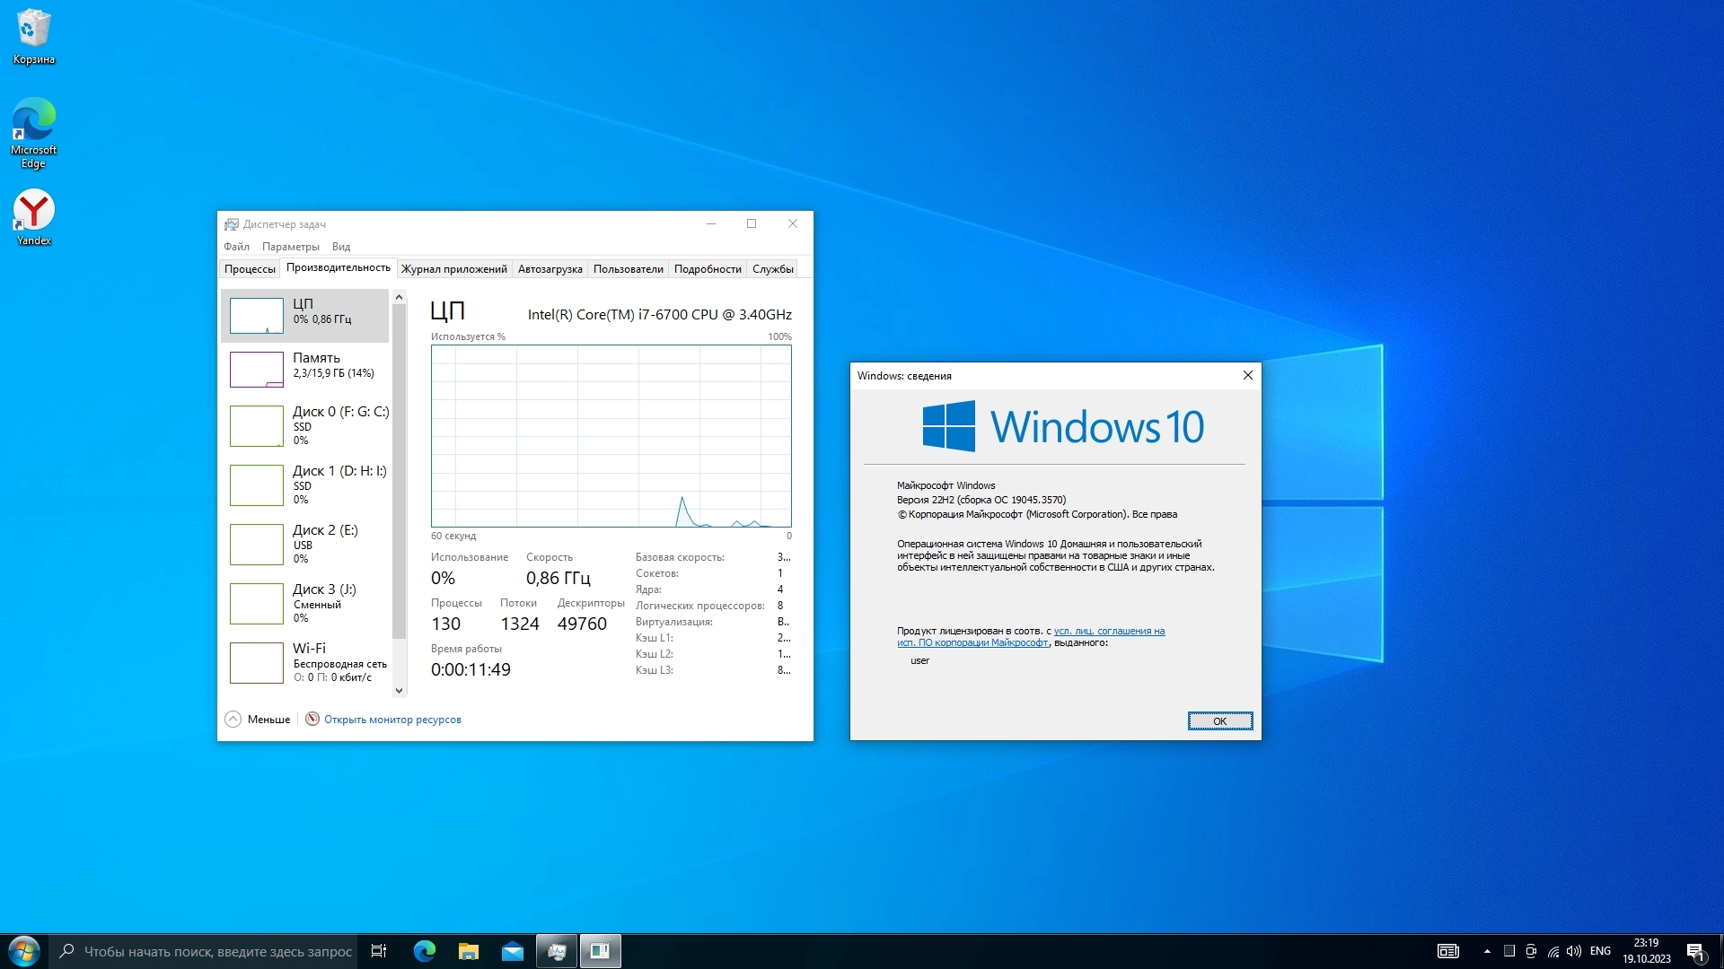Open the notification center icon
This screenshot has width=1724, height=969.
1695,951
